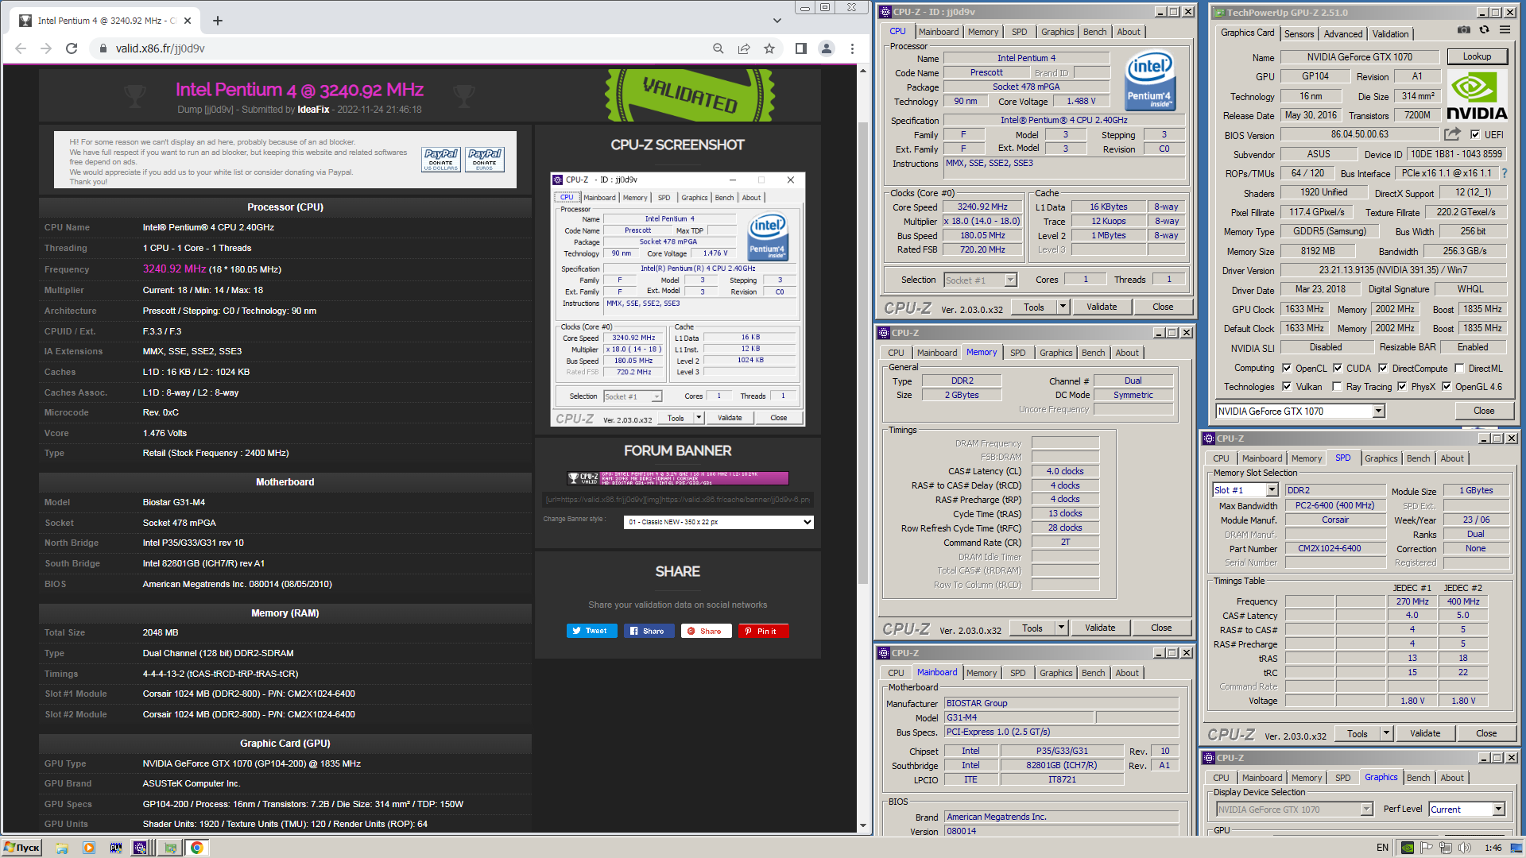
Task: Open Slot #1 dropdown in SPD window
Action: pyautogui.click(x=1245, y=490)
